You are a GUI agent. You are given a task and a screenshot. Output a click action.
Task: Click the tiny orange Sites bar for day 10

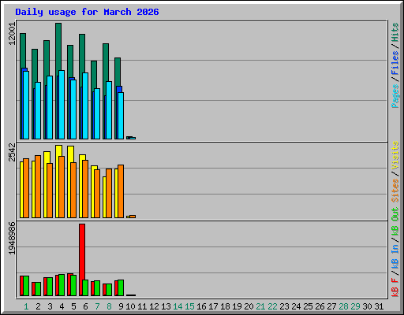click(x=133, y=217)
